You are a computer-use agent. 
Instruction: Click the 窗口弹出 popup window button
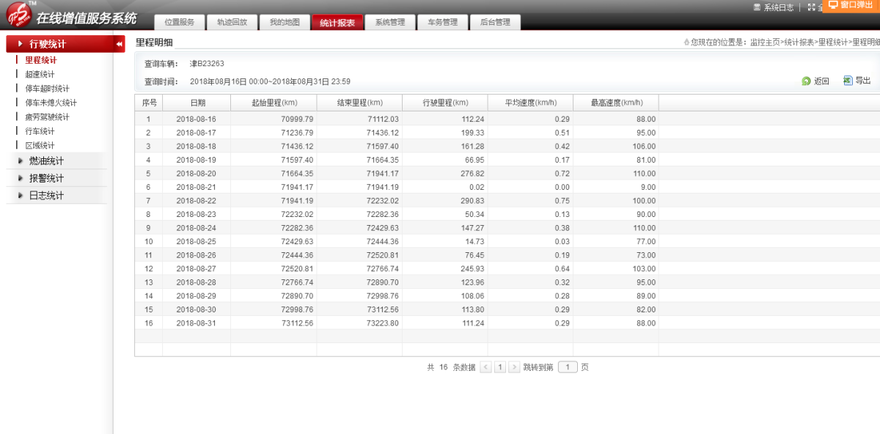pyautogui.click(x=851, y=5)
